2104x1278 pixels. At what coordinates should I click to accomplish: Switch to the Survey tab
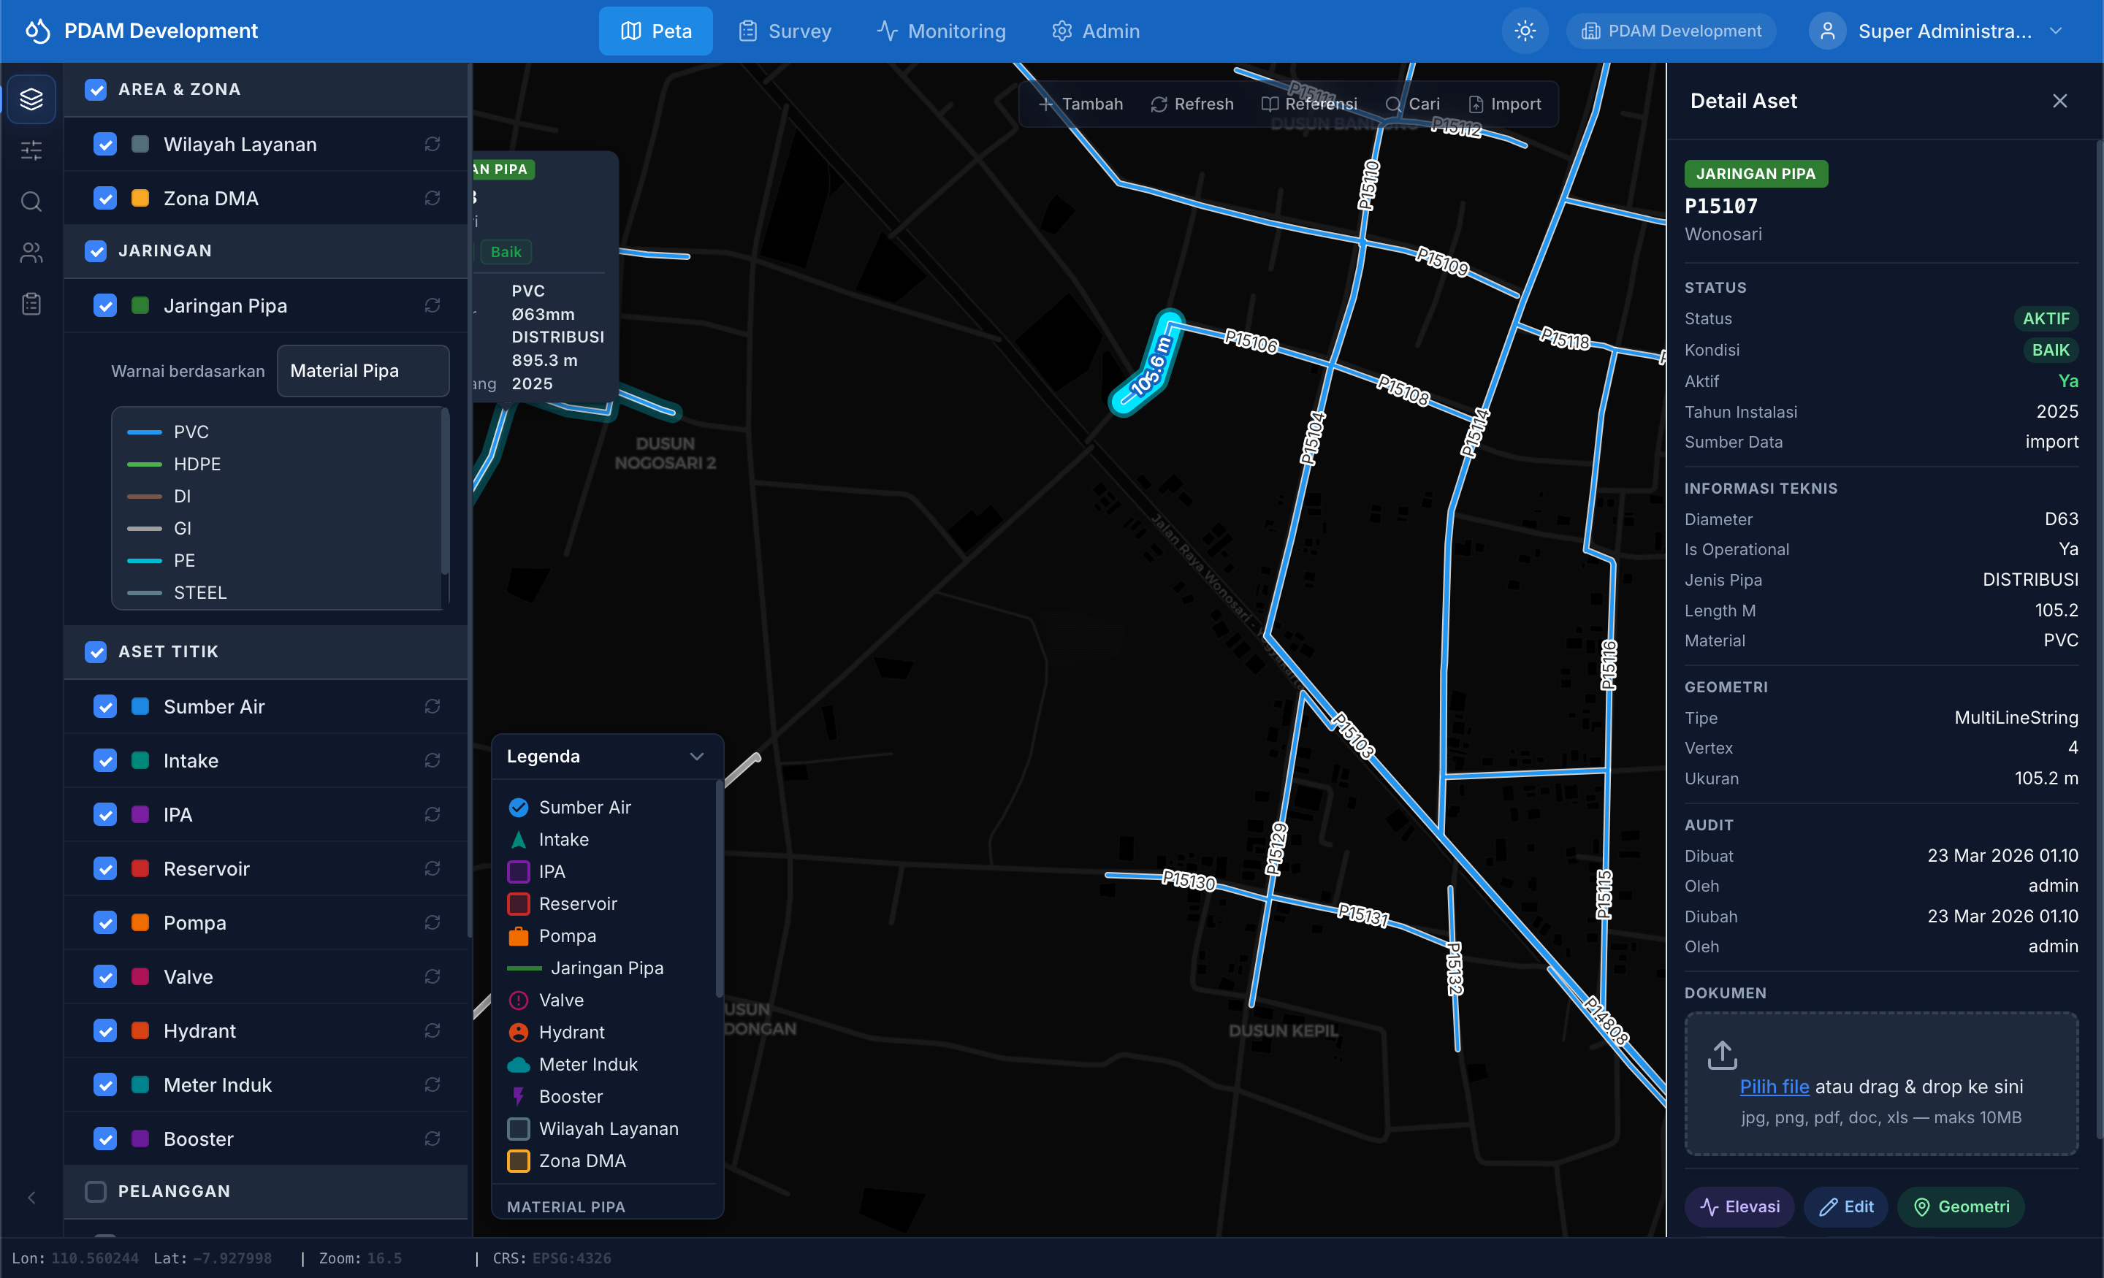[784, 31]
